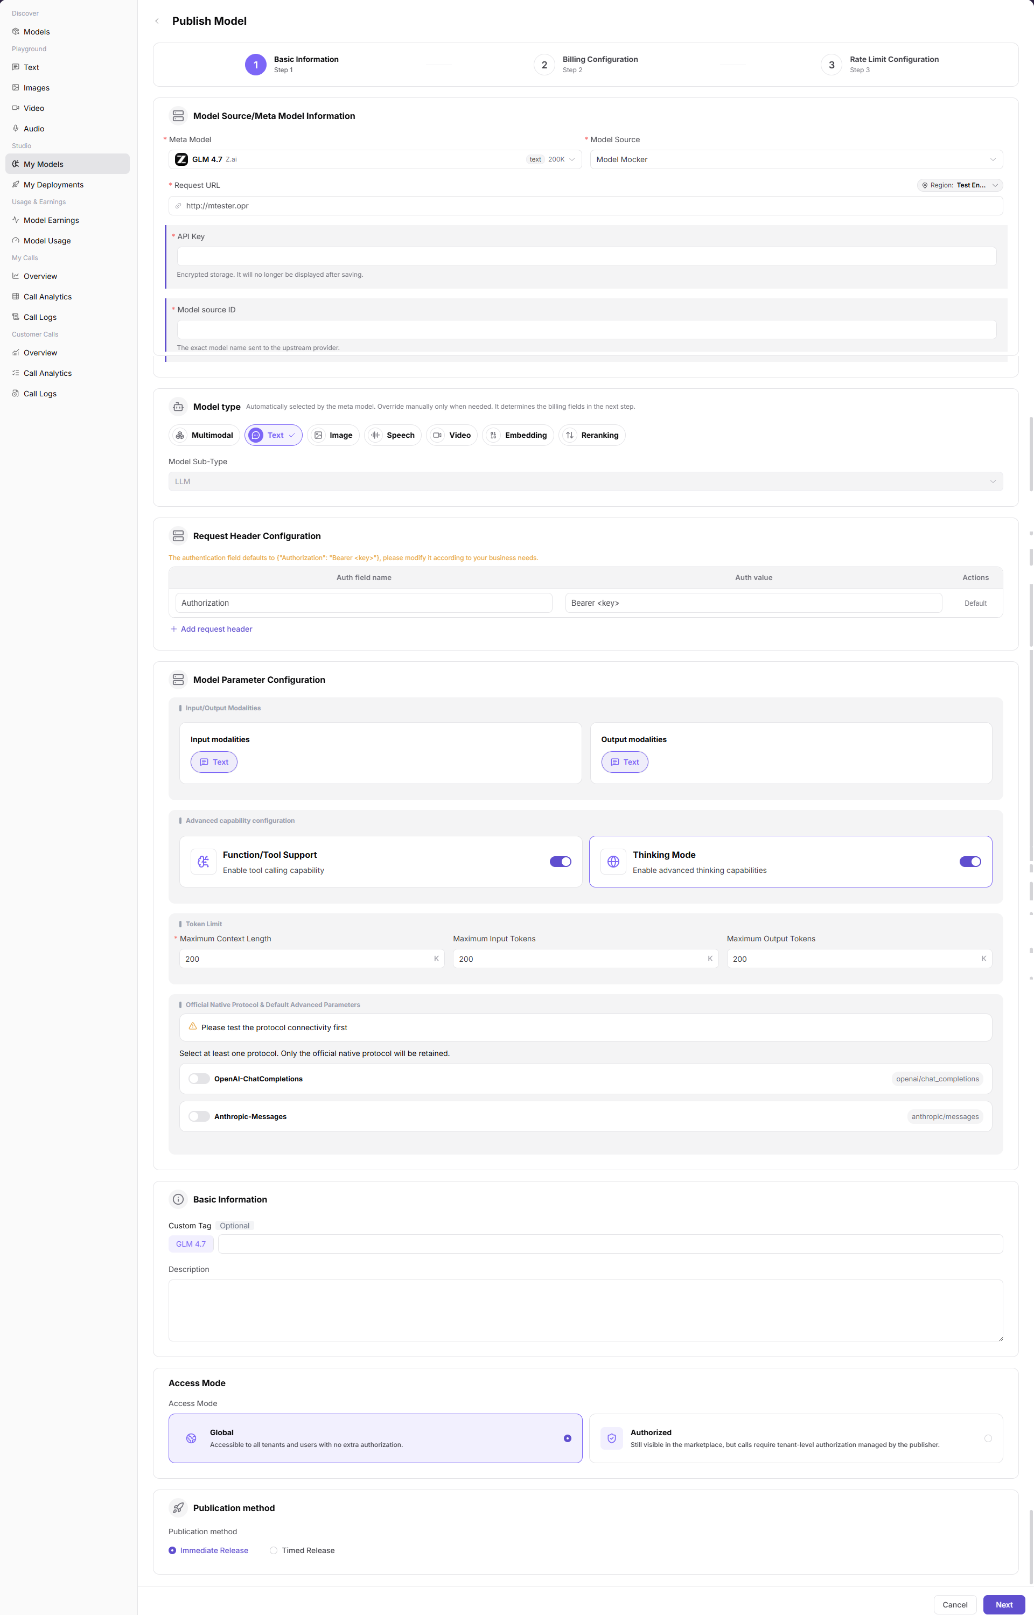Click the Output modalities Text chip
Image resolution: width=1034 pixels, height=1615 pixels.
click(624, 762)
